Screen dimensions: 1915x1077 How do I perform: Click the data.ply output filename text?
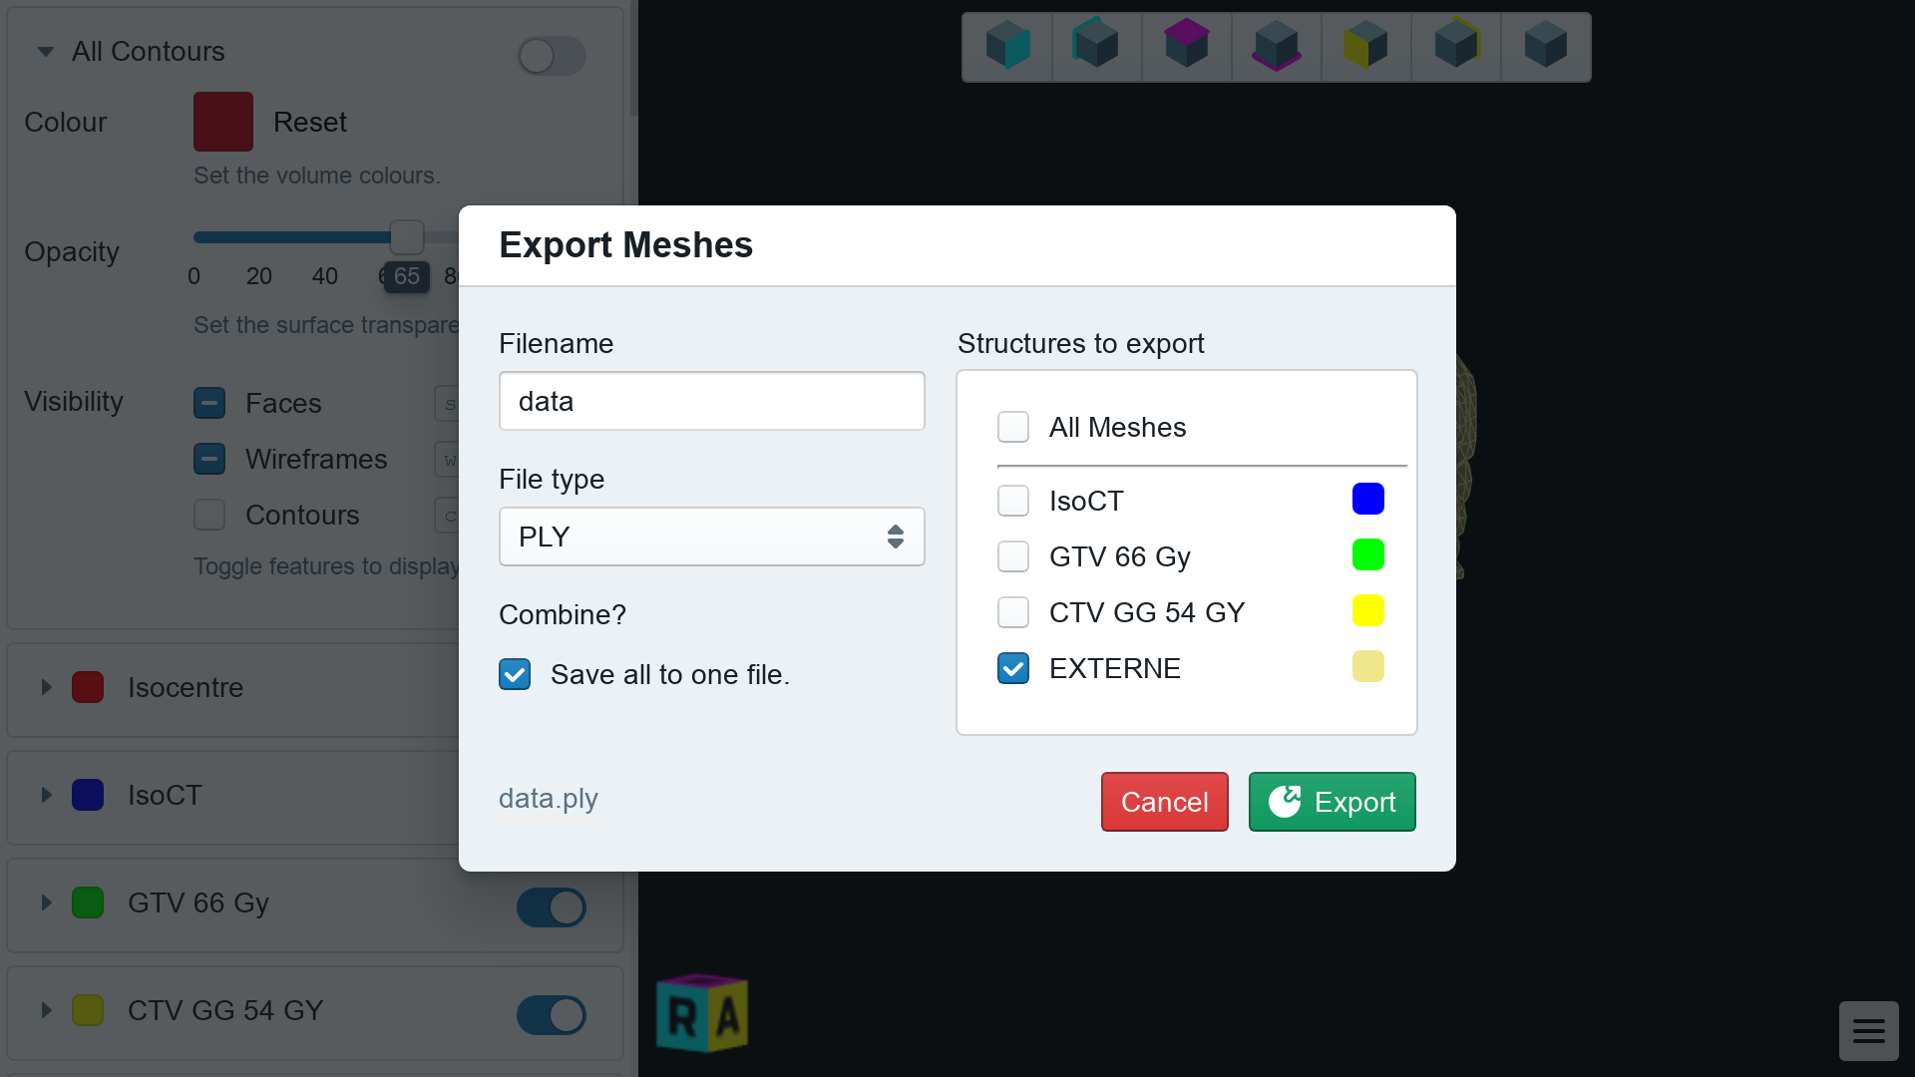point(549,799)
